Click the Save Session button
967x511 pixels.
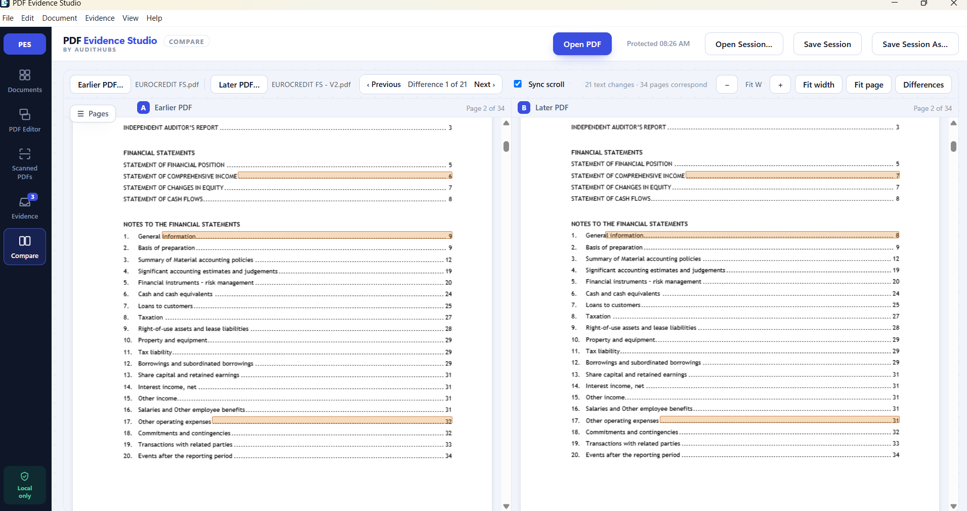pos(827,44)
